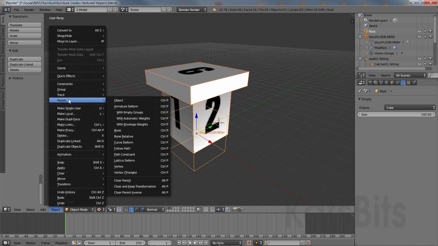The image size is (438, 246).
Task: Pin the properties context with pushpin icon
Action: click(359, 91)
